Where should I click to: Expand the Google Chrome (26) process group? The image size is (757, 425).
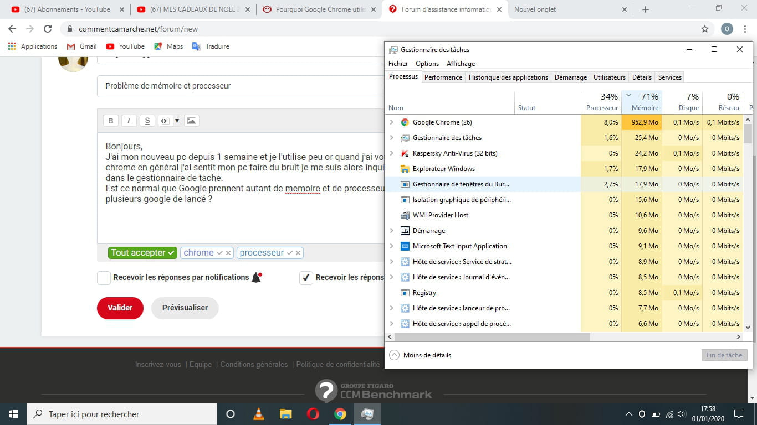coord(392,122)
